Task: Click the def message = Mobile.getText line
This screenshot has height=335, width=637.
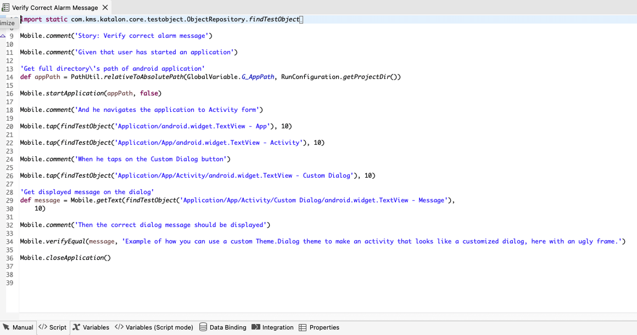Action: point(238,200)
